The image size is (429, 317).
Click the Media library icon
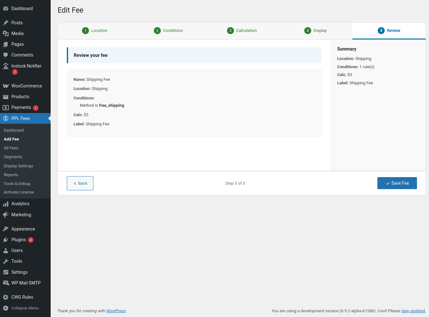[6, 33]
